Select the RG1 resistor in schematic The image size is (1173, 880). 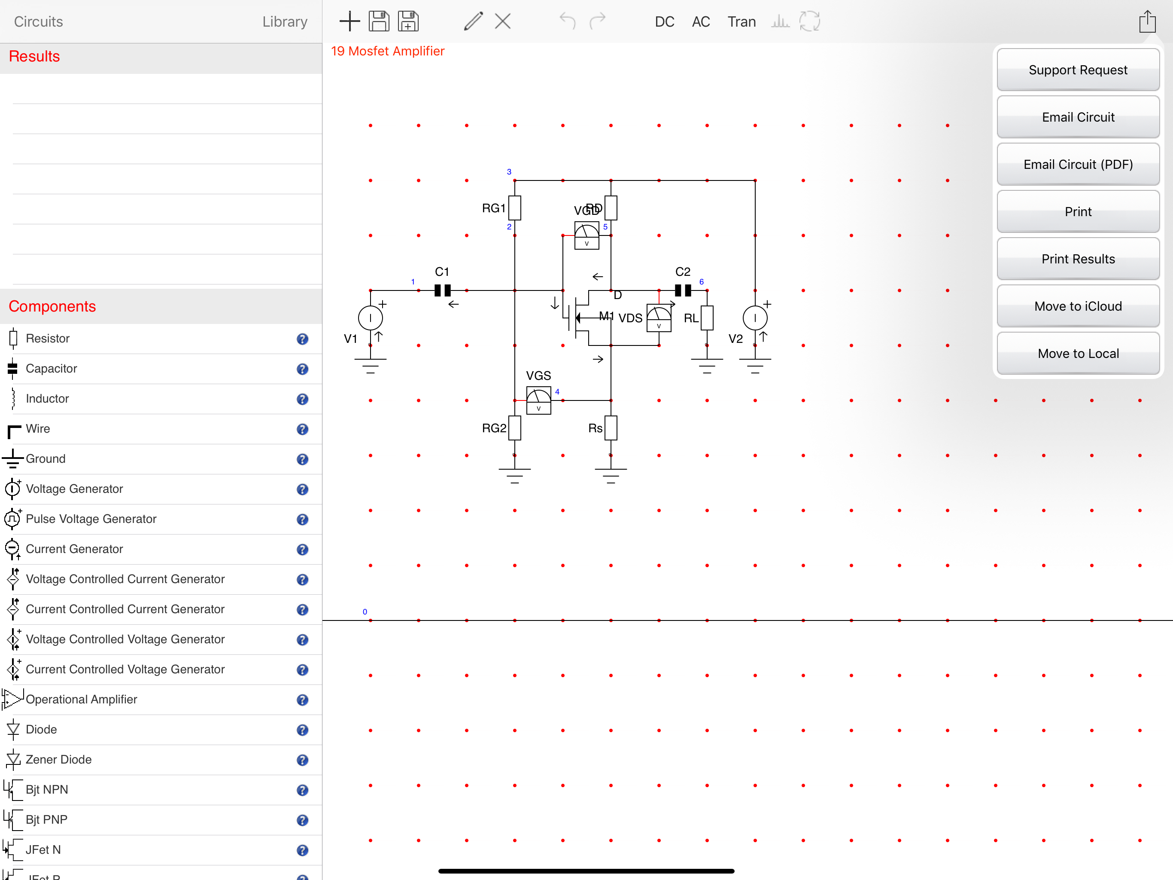514,208
